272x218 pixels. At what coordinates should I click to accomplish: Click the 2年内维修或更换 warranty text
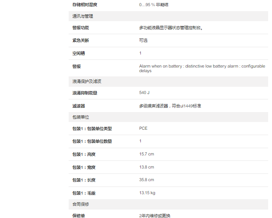[155, 216]
